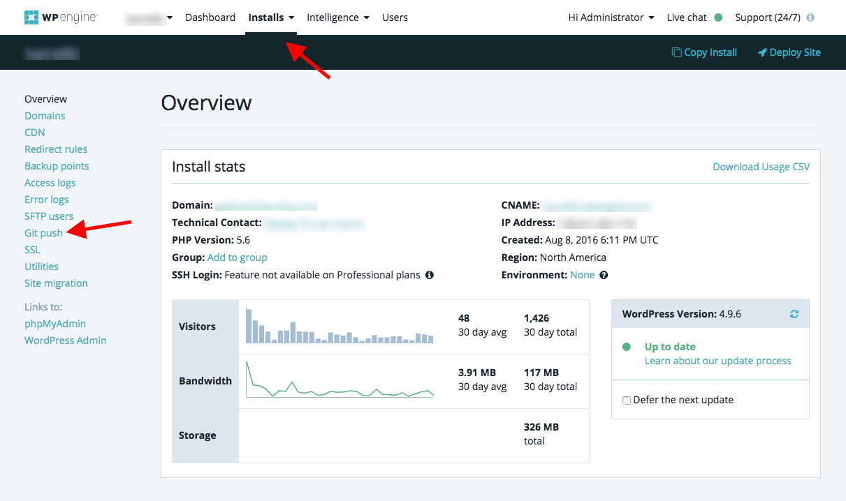Open the WordPress Admin link
Screen dimensions: 846x501
pos(66,341)
